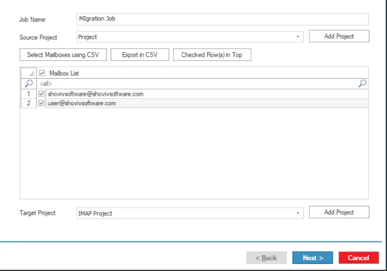Uncheck user@shovivsoftware.com mailbox checkbox

pyautogui.click(x=41, y=103)
